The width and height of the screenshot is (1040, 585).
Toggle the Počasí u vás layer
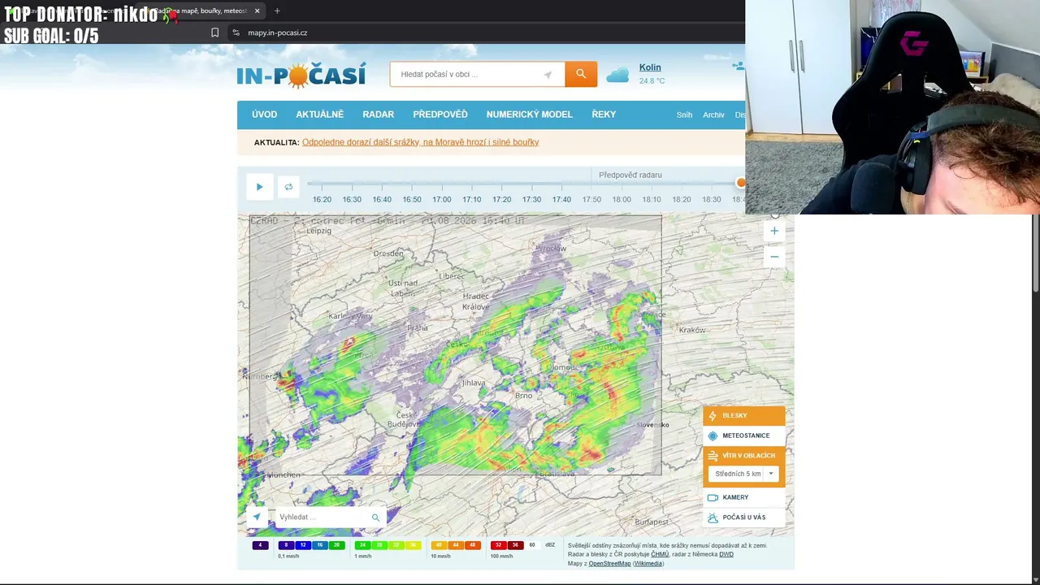point(744,518)
